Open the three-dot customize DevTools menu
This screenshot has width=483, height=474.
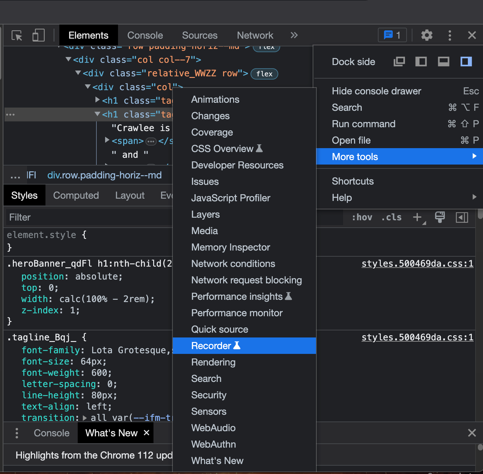click(x=449, y=35)
